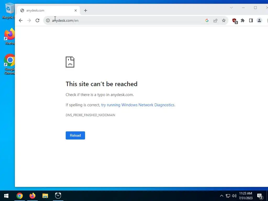Viewport: 268px width, 201px height.
Task: Open the Windows Start menu
Action: click(6, 196)
